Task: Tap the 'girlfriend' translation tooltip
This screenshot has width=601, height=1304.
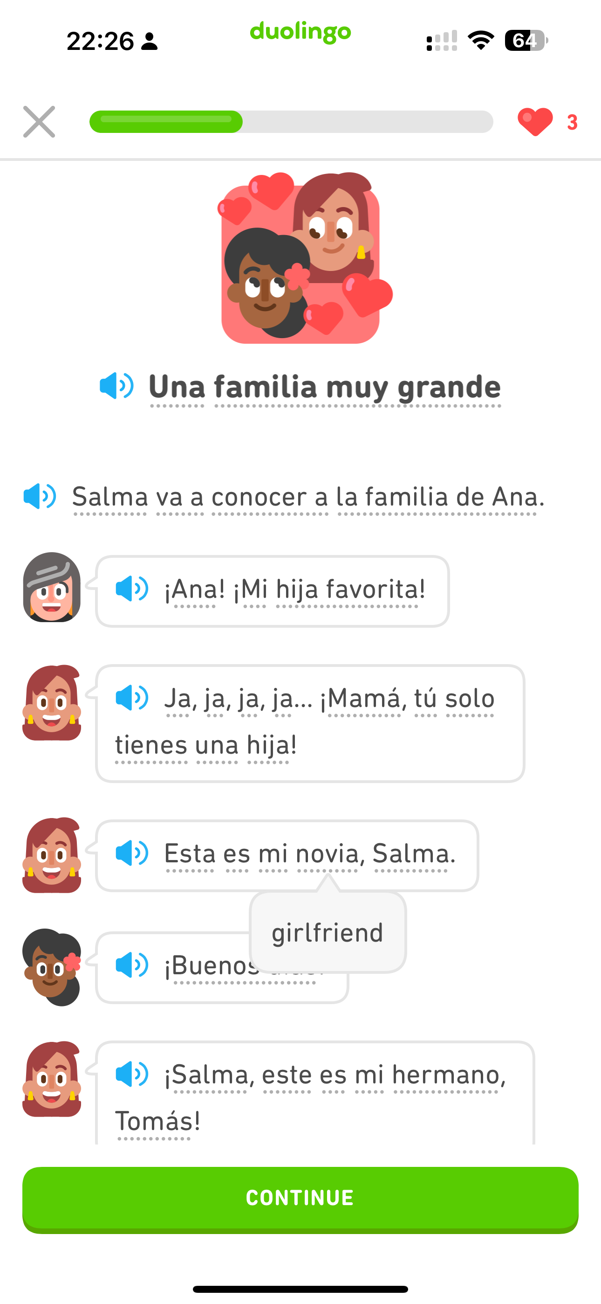Action: pyautogui.click(x=328, y=932)
